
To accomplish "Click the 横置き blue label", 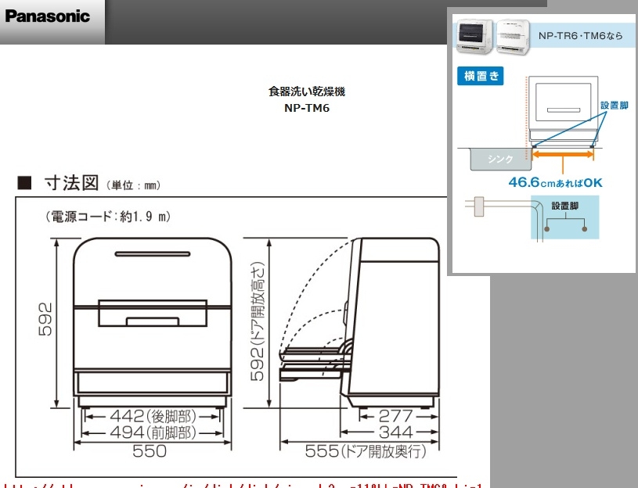I will pos(480,76).
